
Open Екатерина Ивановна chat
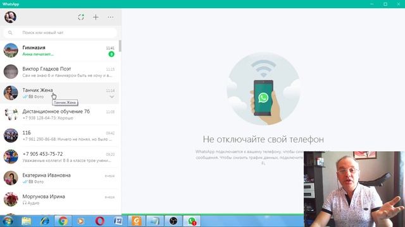coord(59,178)
